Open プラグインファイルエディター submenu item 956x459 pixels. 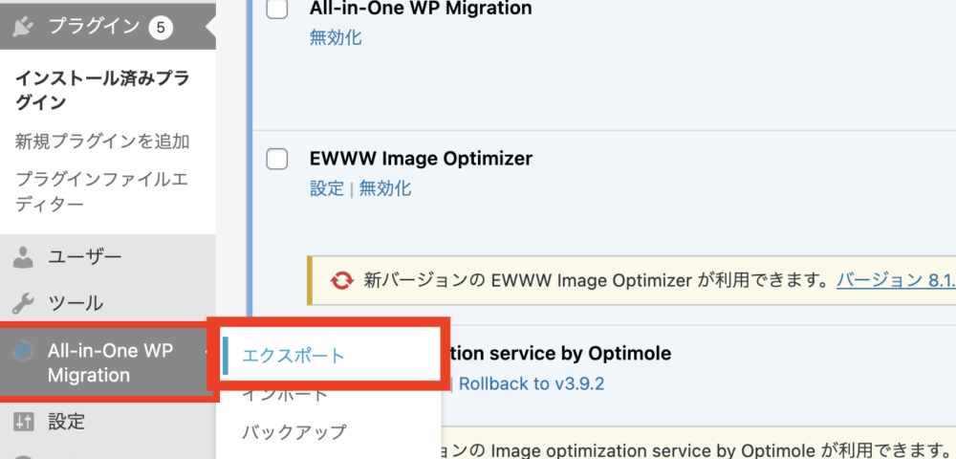(x=102, y=191)
